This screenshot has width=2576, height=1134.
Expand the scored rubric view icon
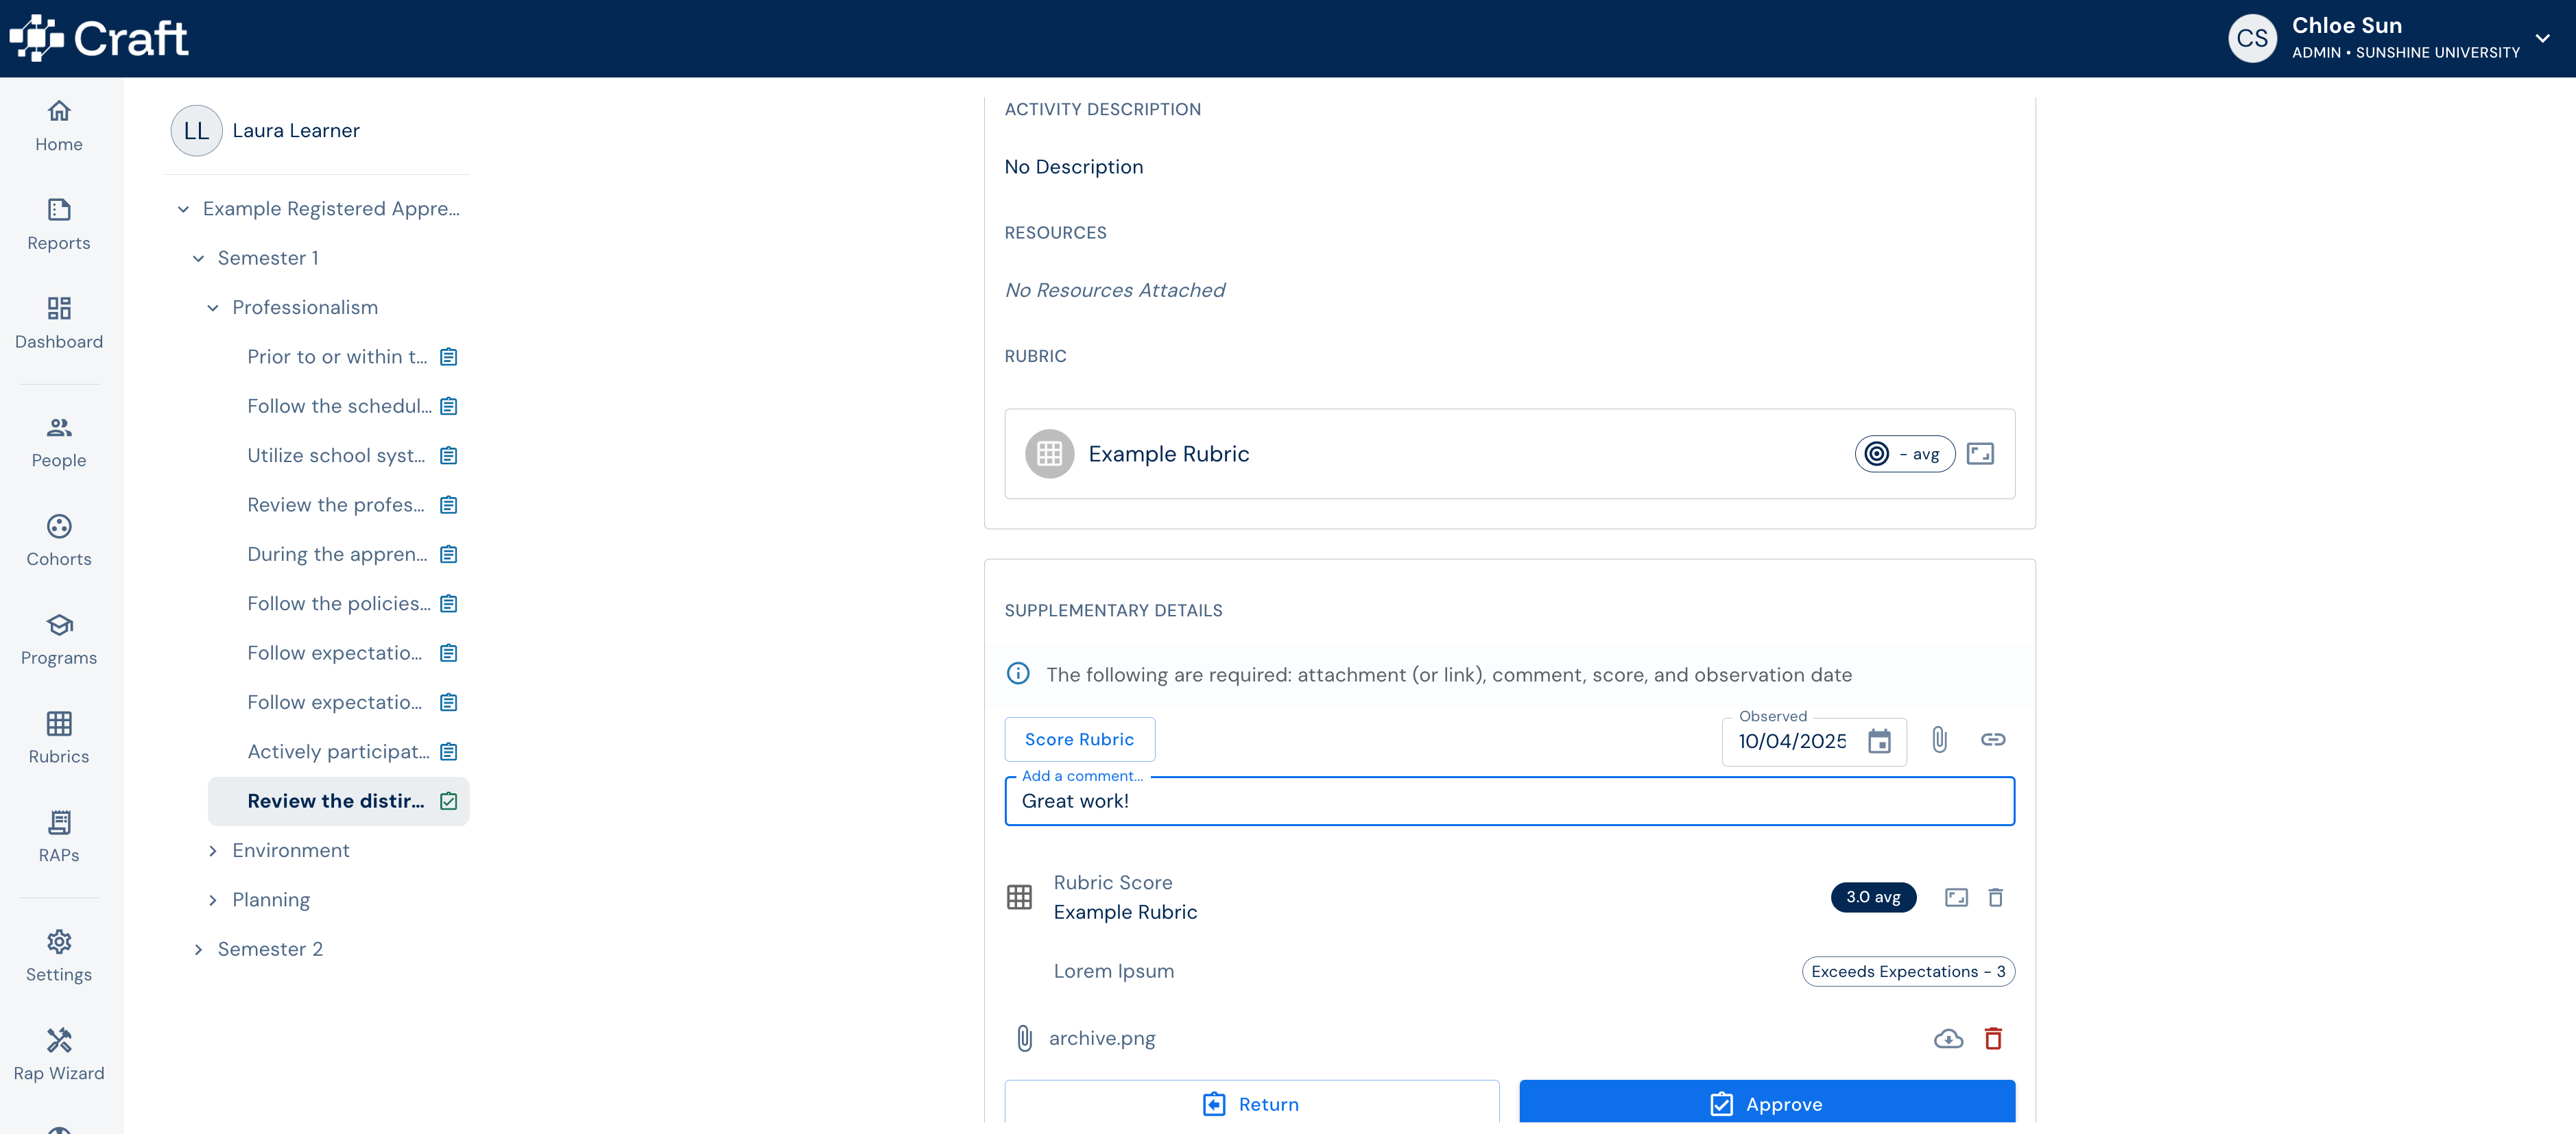click(x=1956, y=897)
